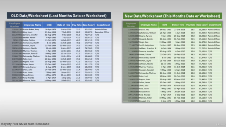Click the name Howard, Estelle

146,39
